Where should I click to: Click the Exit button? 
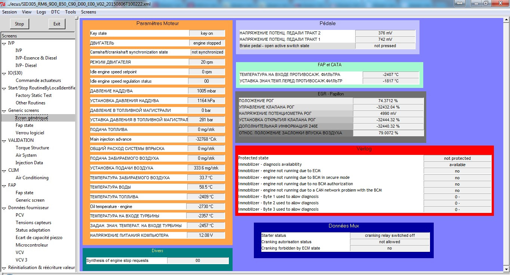tap(57, 24)
